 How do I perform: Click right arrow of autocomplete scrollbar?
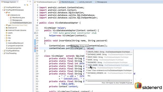coord(131,80)
